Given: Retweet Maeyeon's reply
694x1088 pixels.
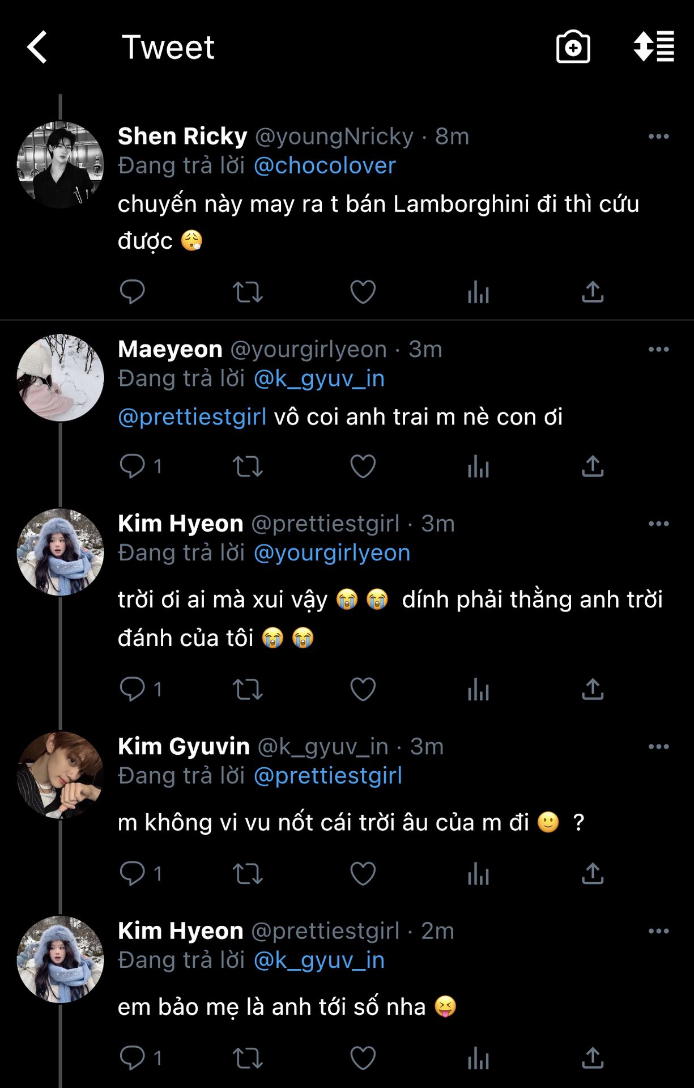Looking at the screenshot, I should point(248,466).
